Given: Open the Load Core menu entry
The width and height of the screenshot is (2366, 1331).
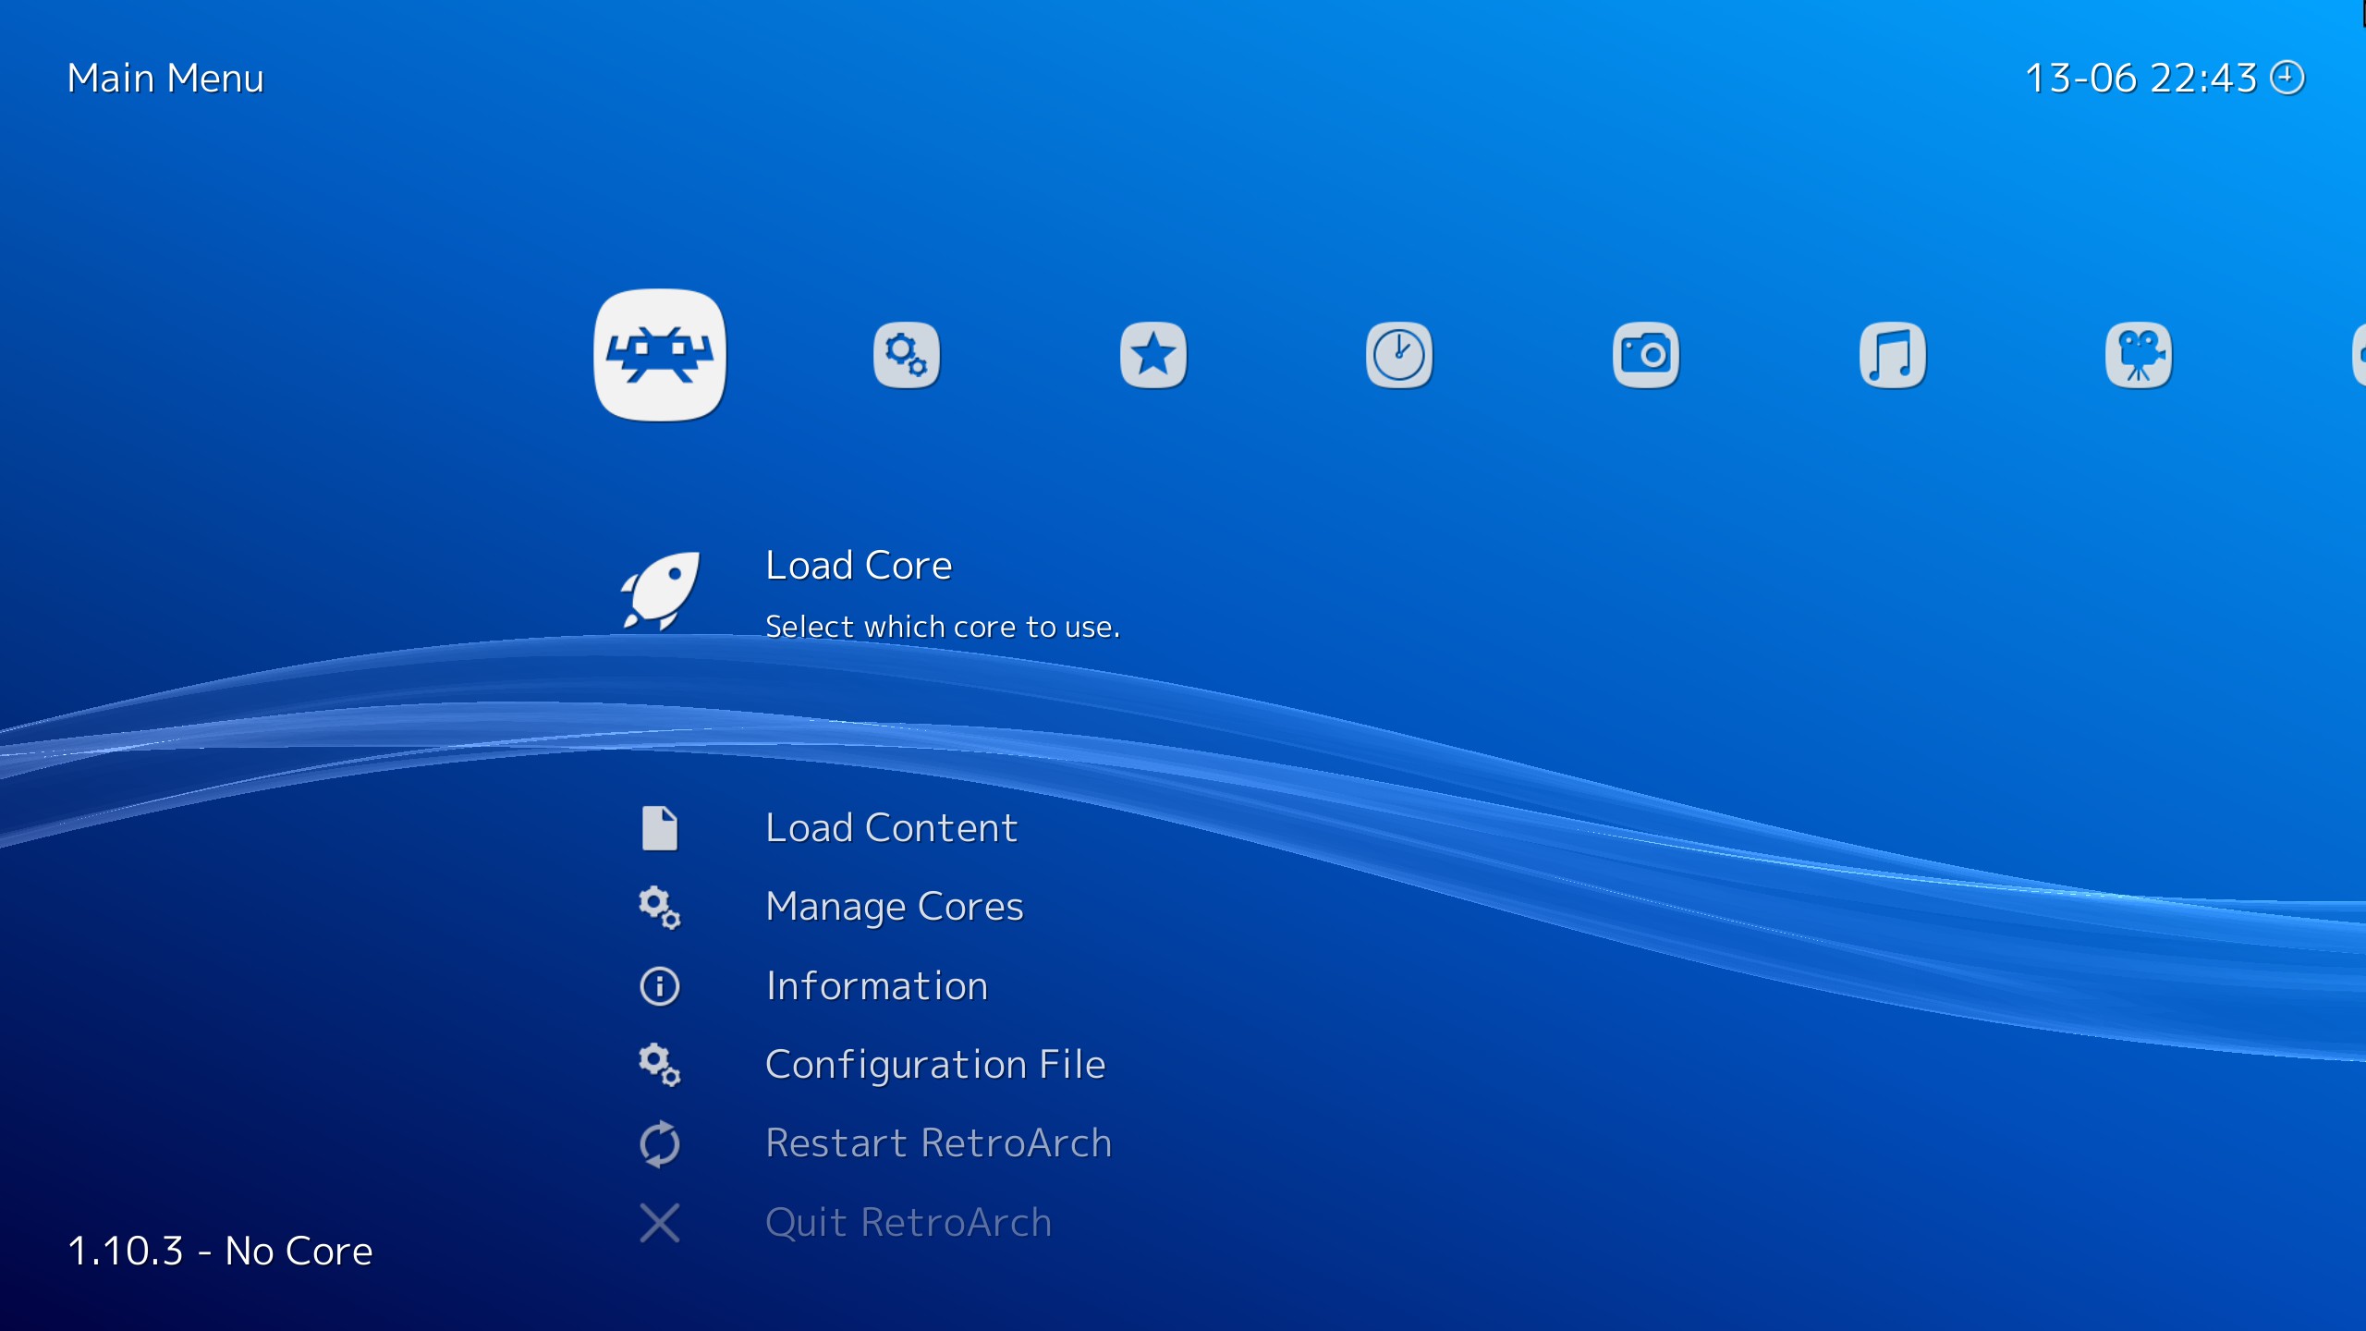Looking at the screenshot, I should pos(858,566).
